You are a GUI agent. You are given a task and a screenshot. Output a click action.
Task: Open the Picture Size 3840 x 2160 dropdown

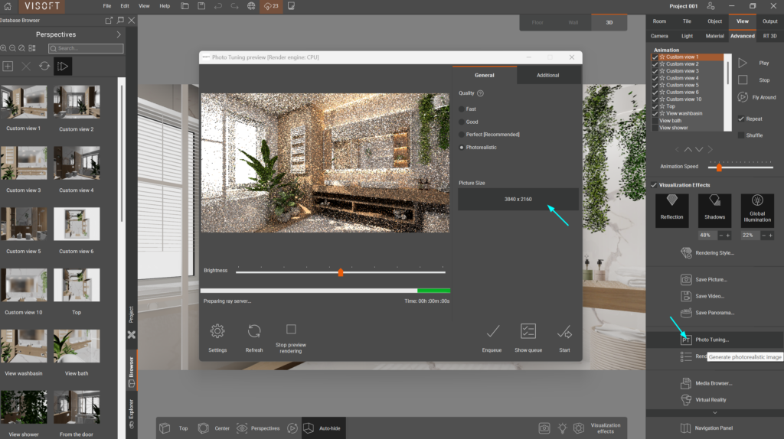(x=518, y=200)
